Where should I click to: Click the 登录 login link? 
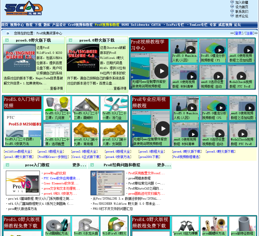pos(238,33)
